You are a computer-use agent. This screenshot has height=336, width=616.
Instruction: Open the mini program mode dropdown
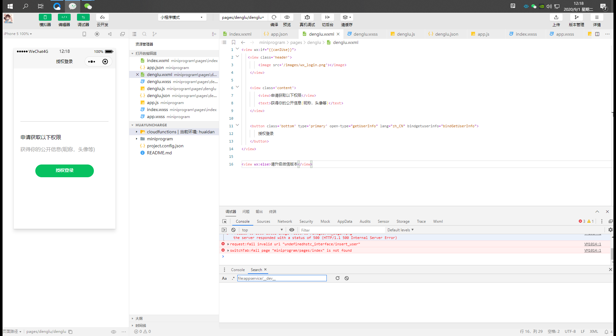(182, 17)
